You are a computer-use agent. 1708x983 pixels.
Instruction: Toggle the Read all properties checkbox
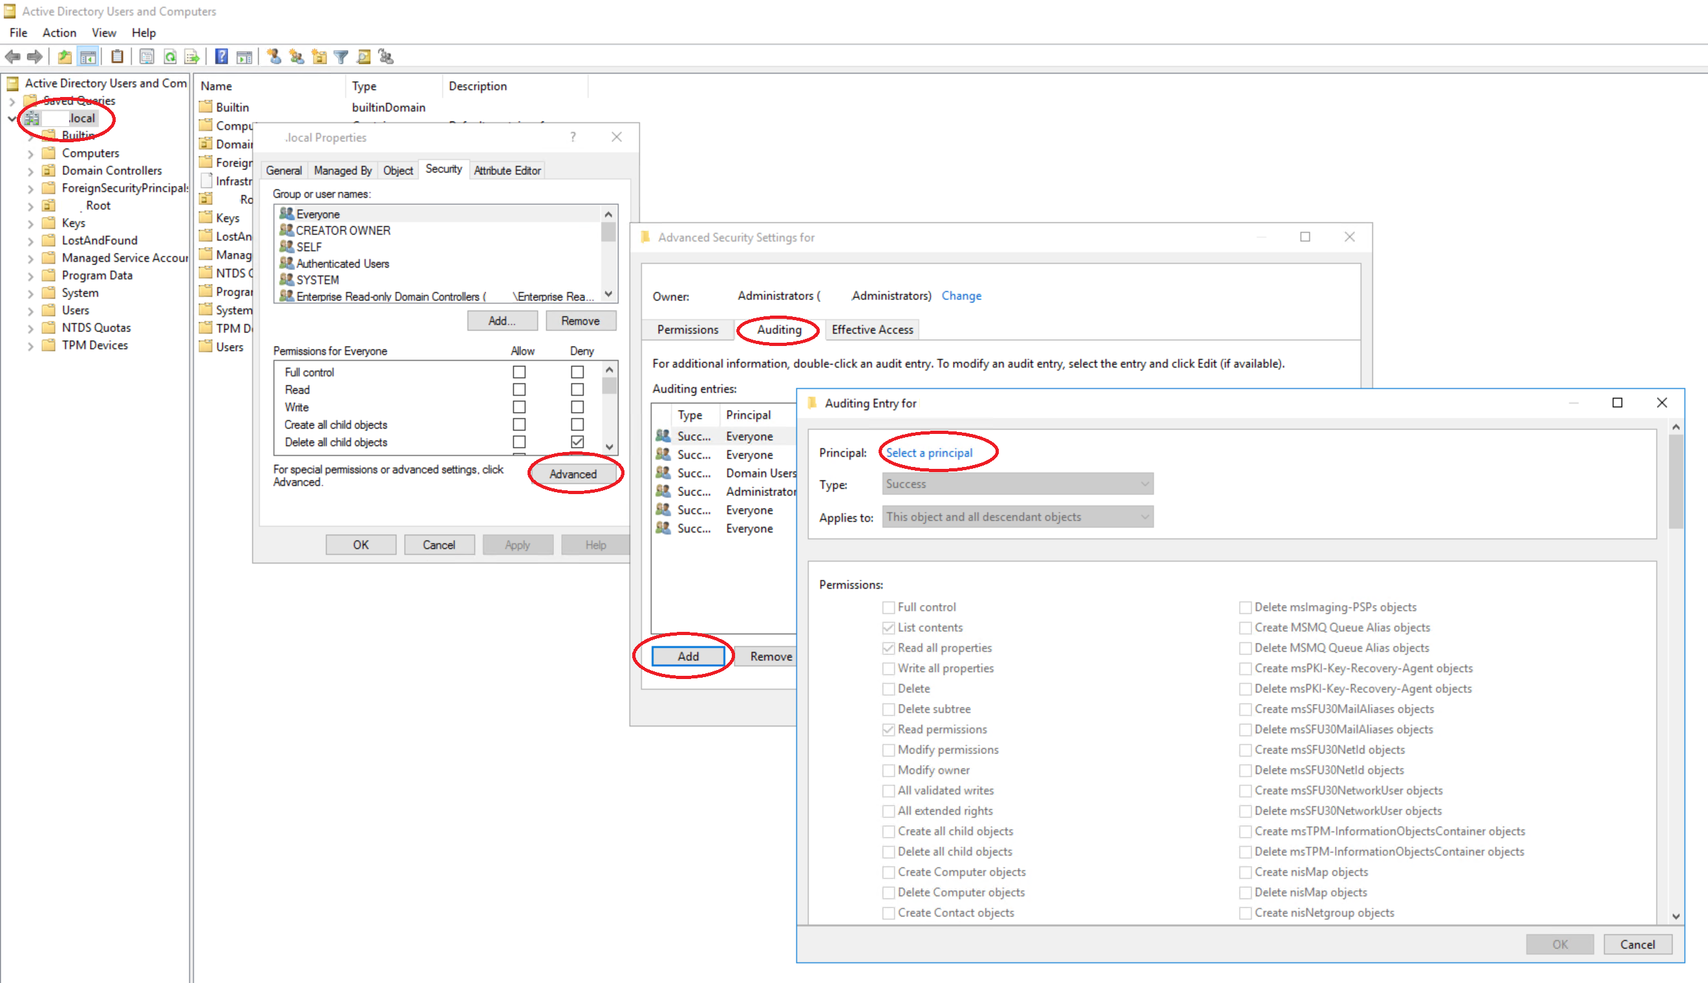click(889, 647)
